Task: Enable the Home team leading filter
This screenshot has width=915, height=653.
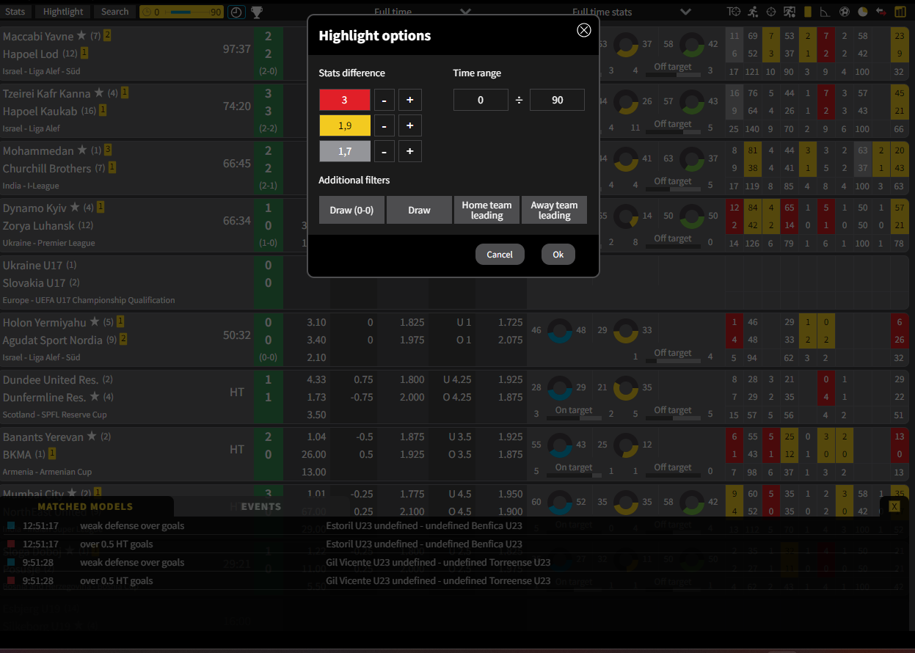Action: (486, 210)
